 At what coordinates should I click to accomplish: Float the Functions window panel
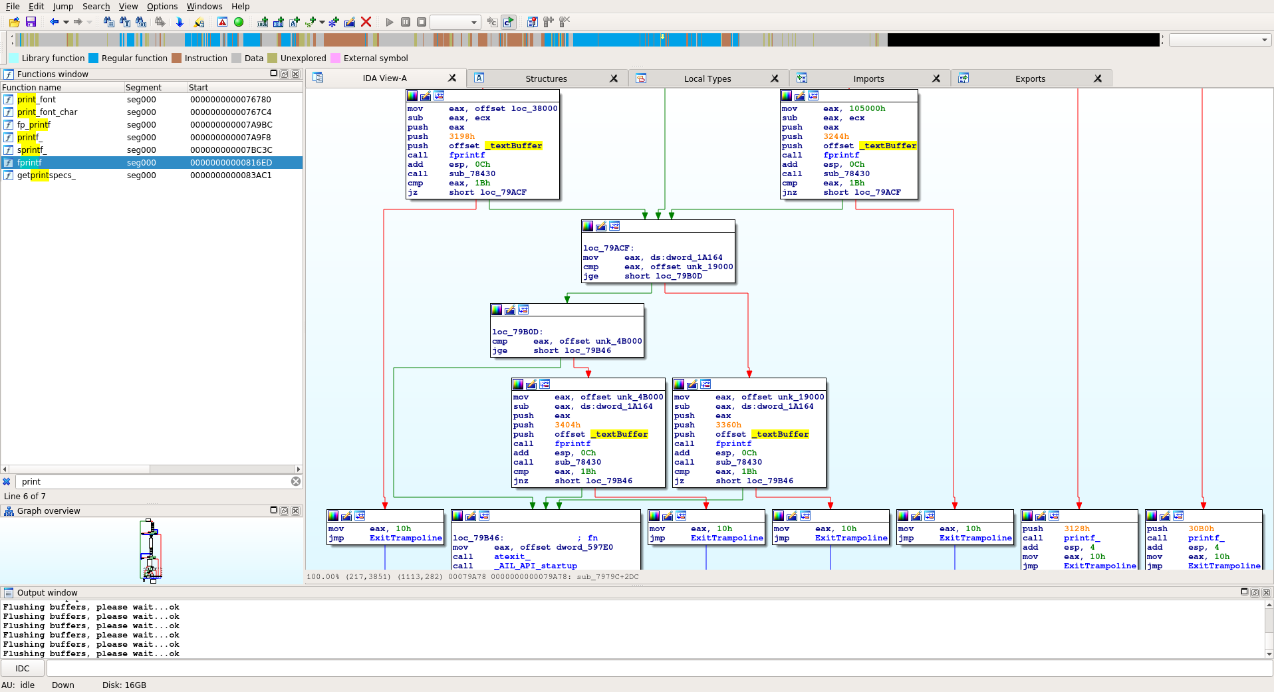pyautogui.click(x=285, y=74)
